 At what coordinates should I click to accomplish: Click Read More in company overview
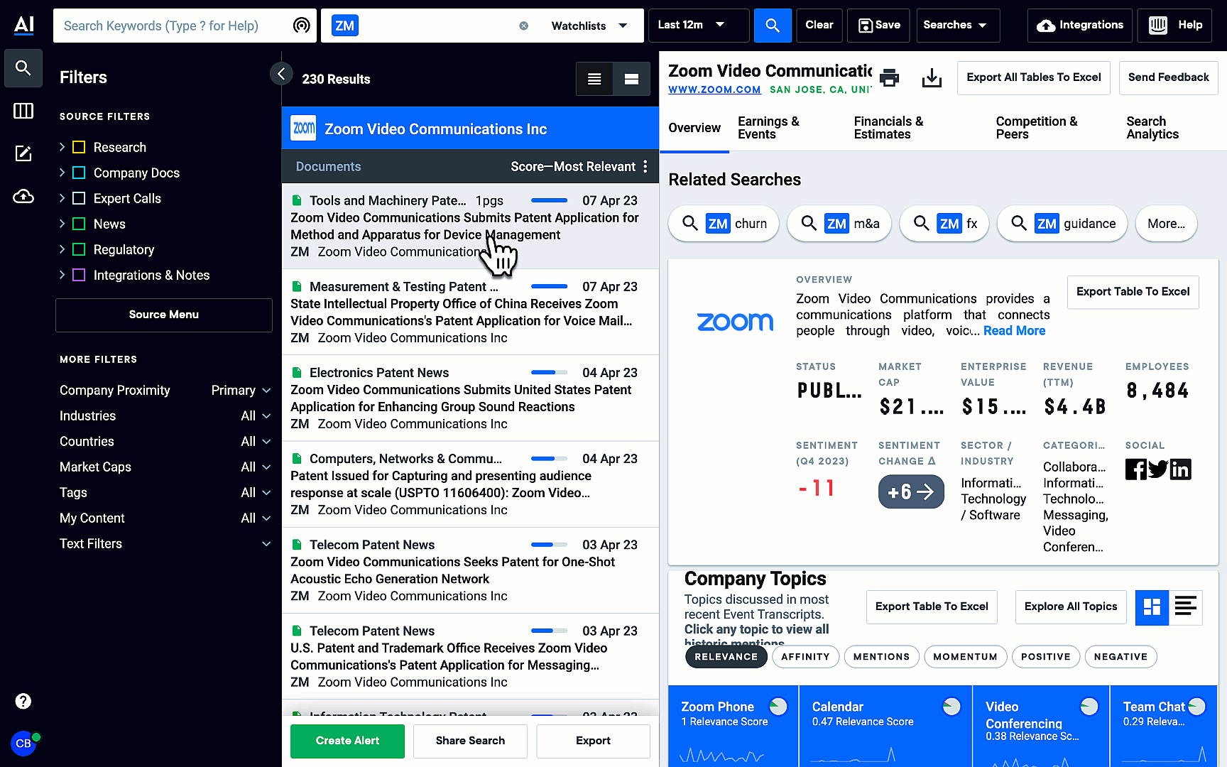(x=1014, y=331)
